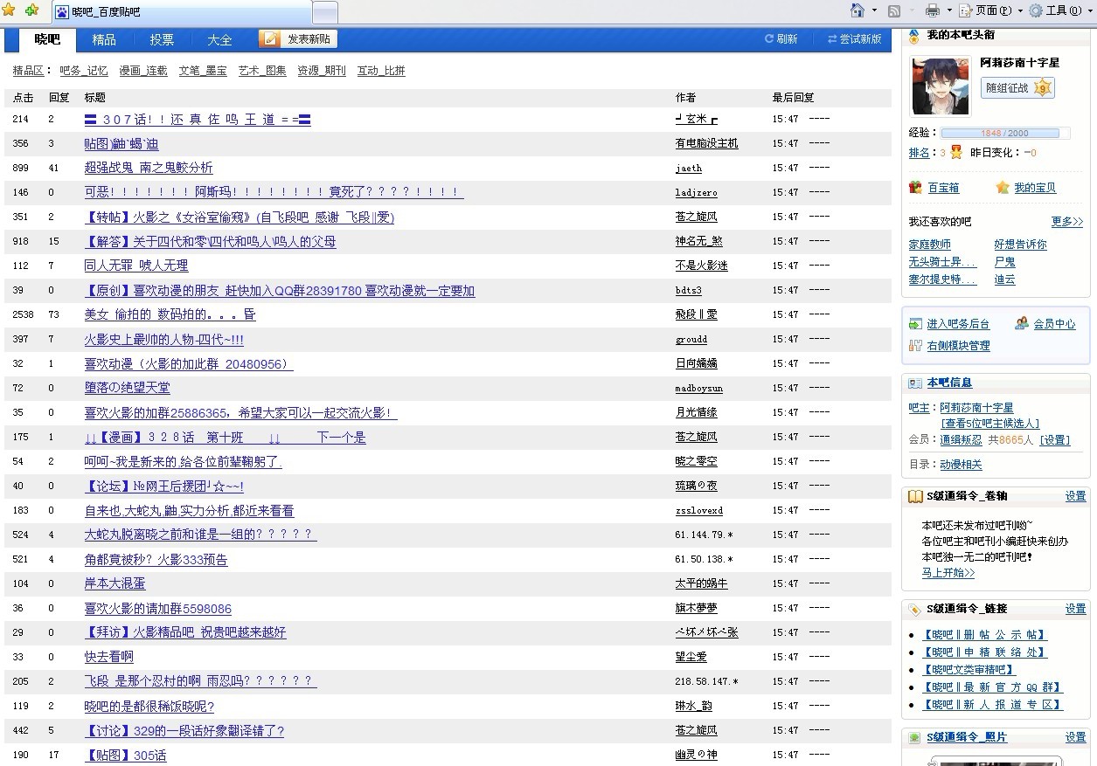The width and height of the screenshot is (1097, 766).
Task: Click the Baidu paw favicon on tab
Action: point(62,12)
